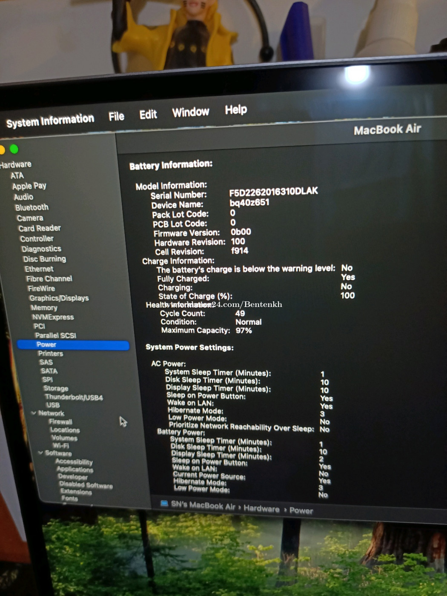Click Hardware in the path bar
This screenshot has width=447, height=596.
pos(262,509)
